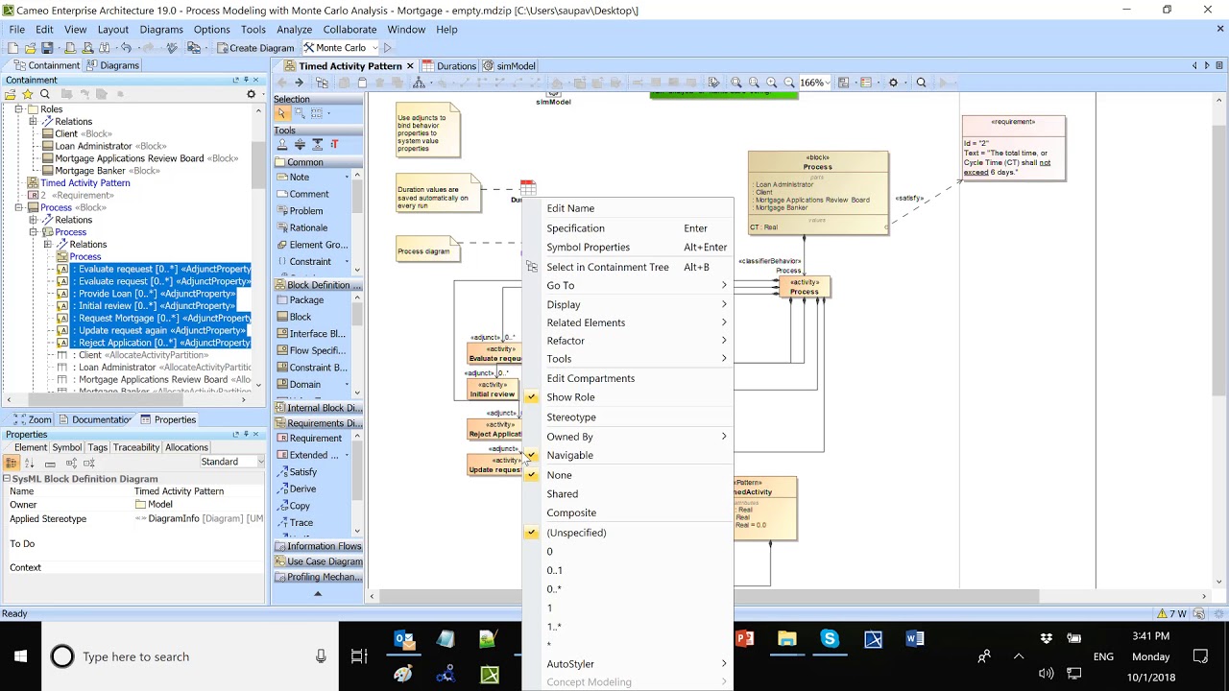Collapse the Roles tree node
The image size is (1229, 691).
click(x=18, y=109)
